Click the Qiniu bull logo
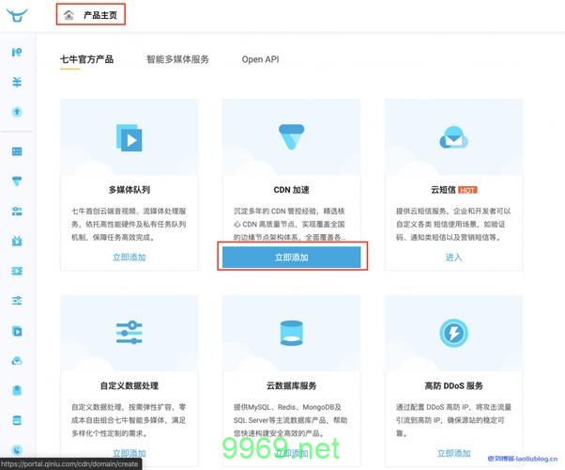Viewport: 565px width, 470px height. coord(17,15)
